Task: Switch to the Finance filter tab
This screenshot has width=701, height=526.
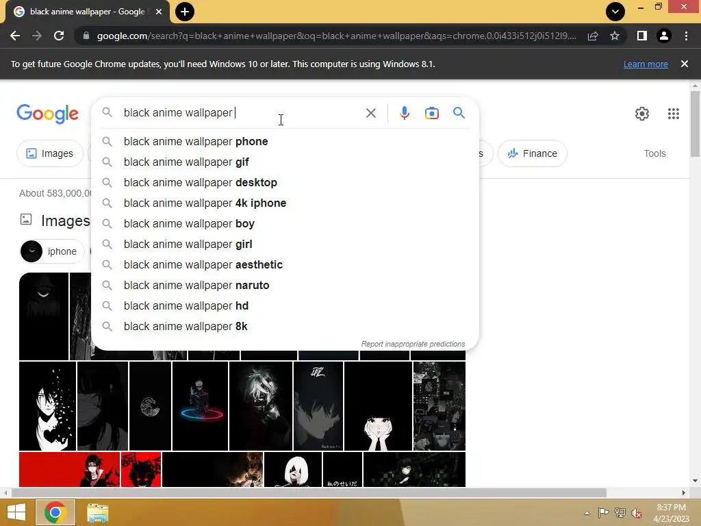Action: coord(533,153)
